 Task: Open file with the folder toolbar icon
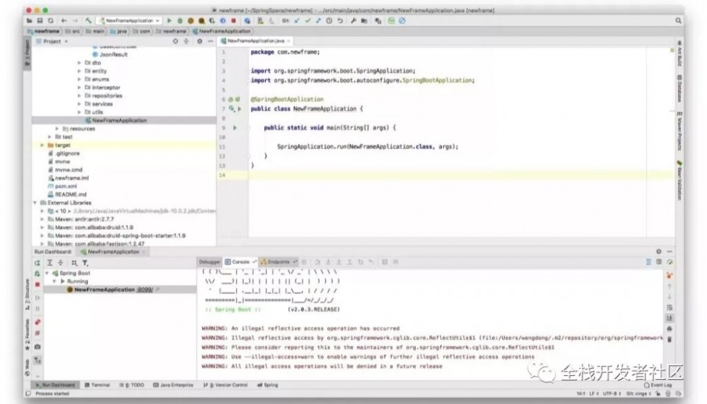[29, 20]
